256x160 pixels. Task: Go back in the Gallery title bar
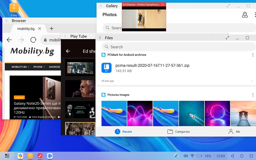click(101, 6)
